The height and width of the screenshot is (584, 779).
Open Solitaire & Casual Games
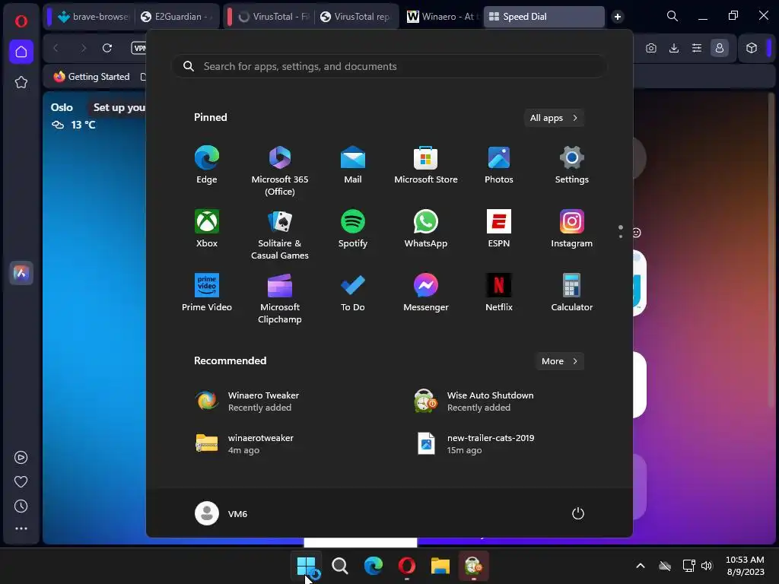(280, 234)
